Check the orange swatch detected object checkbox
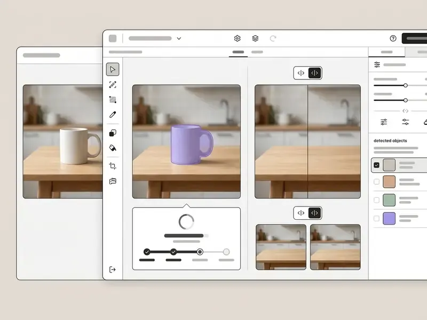Viewport: 427px width, 320px height. point(377,182)
